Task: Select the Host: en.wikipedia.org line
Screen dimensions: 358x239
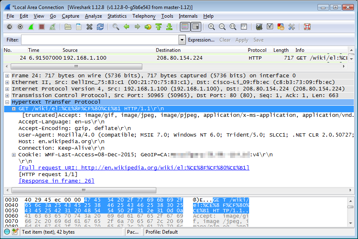Action: point(61,142)
